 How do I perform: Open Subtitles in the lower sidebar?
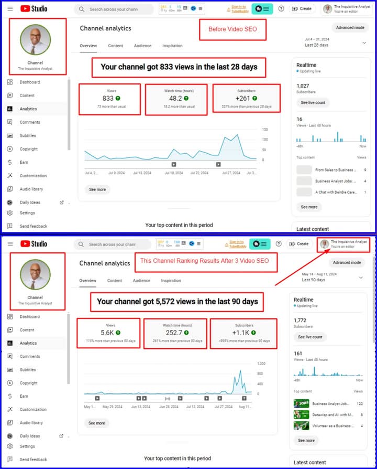28,370
